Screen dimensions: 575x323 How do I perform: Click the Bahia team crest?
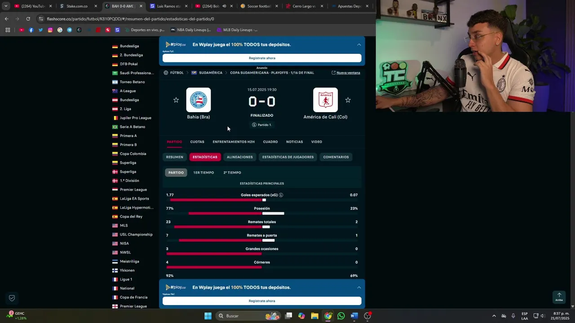[199, 100]
